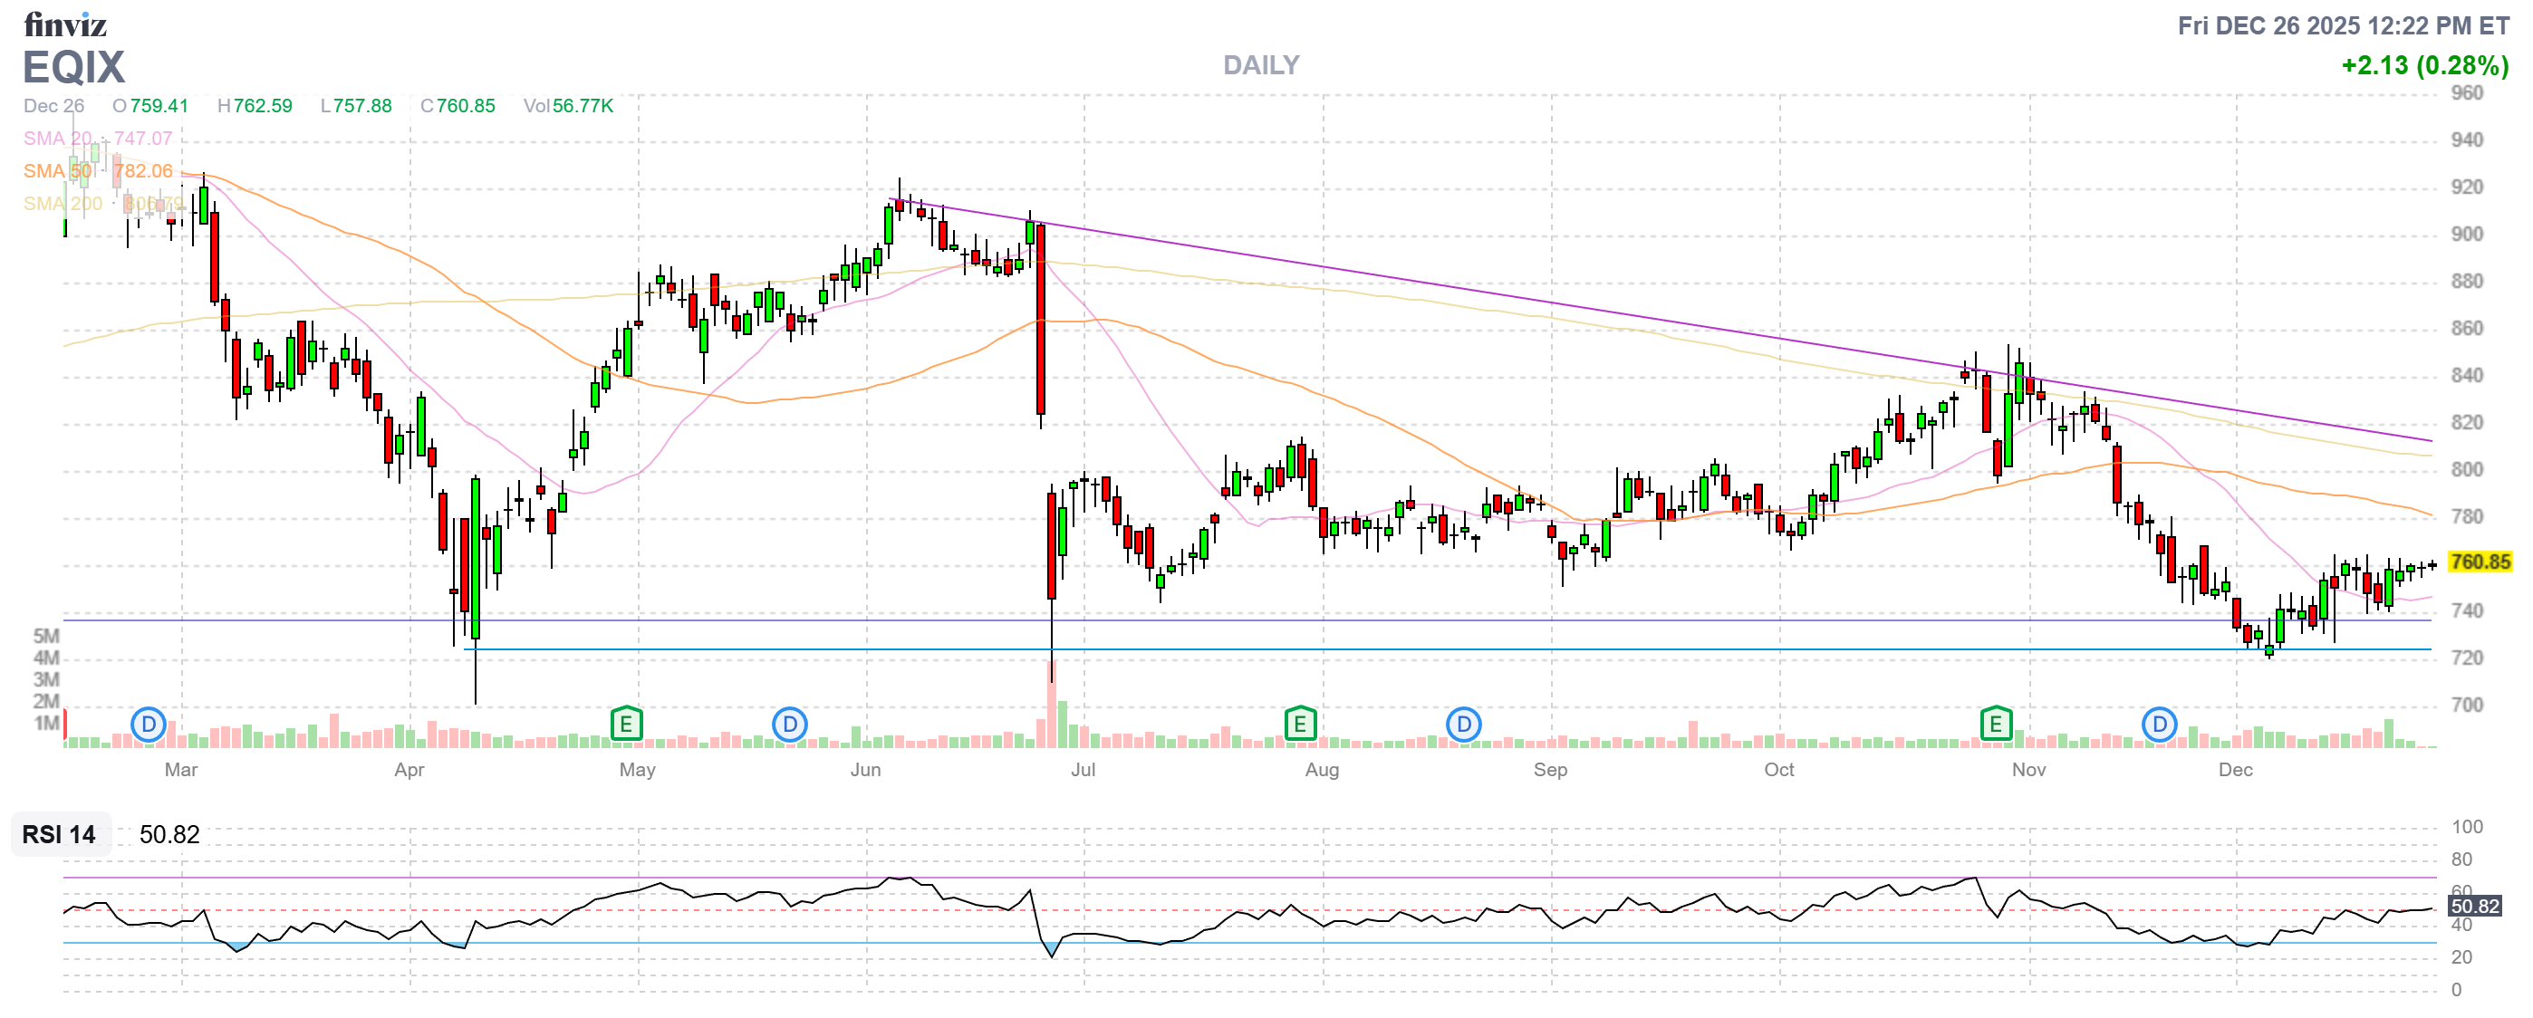The height and width of the screenshot is (1018, 2533).
Task: Click the green +2.13 (0.28%) change text
Action: coord(2424,65)
